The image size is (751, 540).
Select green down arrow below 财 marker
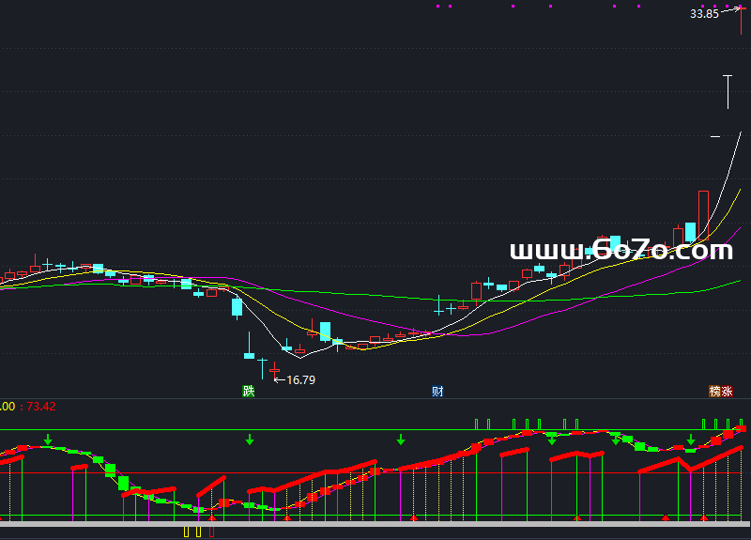[401, 439]
